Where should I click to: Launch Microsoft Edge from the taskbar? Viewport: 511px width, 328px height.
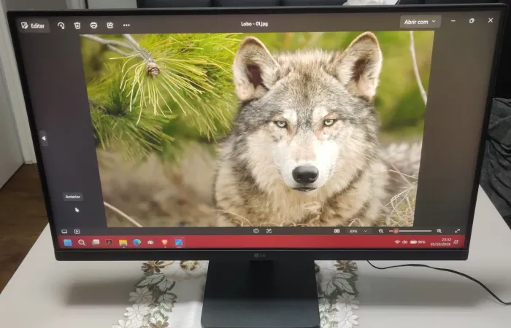click(x=137, y=242)
